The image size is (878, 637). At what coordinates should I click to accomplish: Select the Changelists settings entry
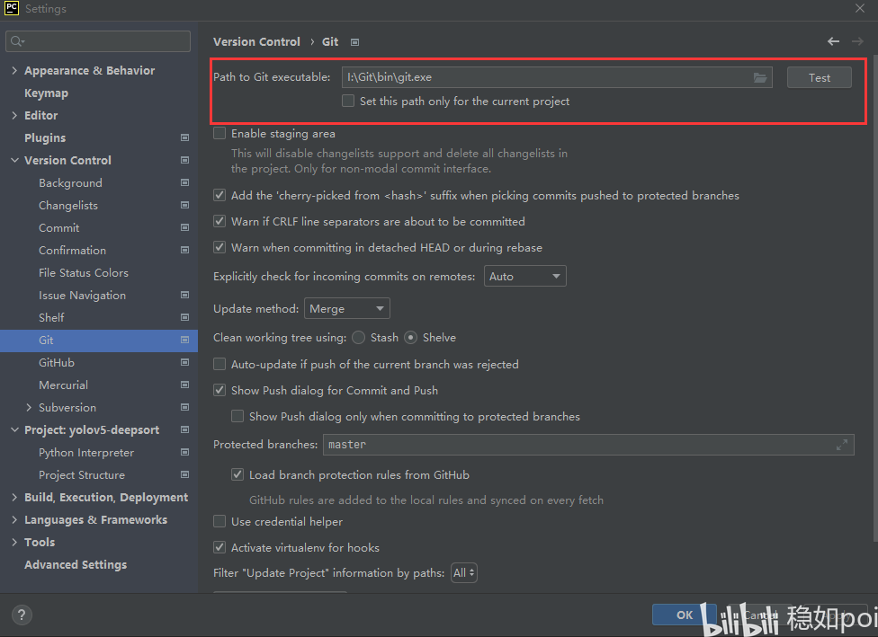tap(68, 205)
